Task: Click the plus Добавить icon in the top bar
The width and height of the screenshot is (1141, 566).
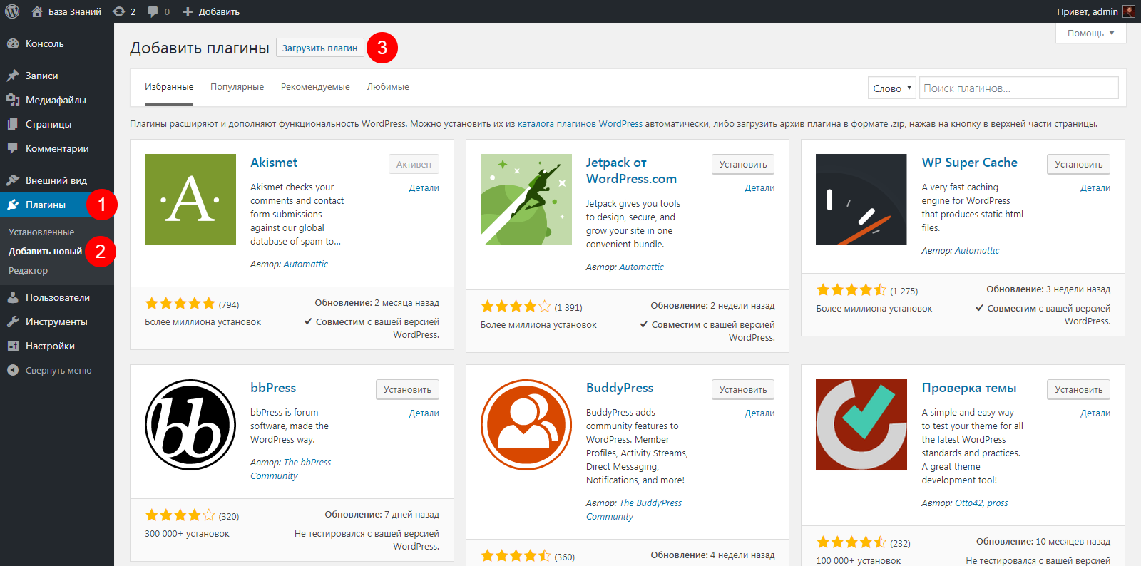Action: (188, 11)
